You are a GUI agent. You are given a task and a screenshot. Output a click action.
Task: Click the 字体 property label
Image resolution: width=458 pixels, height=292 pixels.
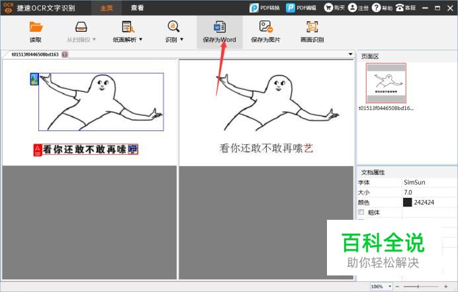pos(364,182)
